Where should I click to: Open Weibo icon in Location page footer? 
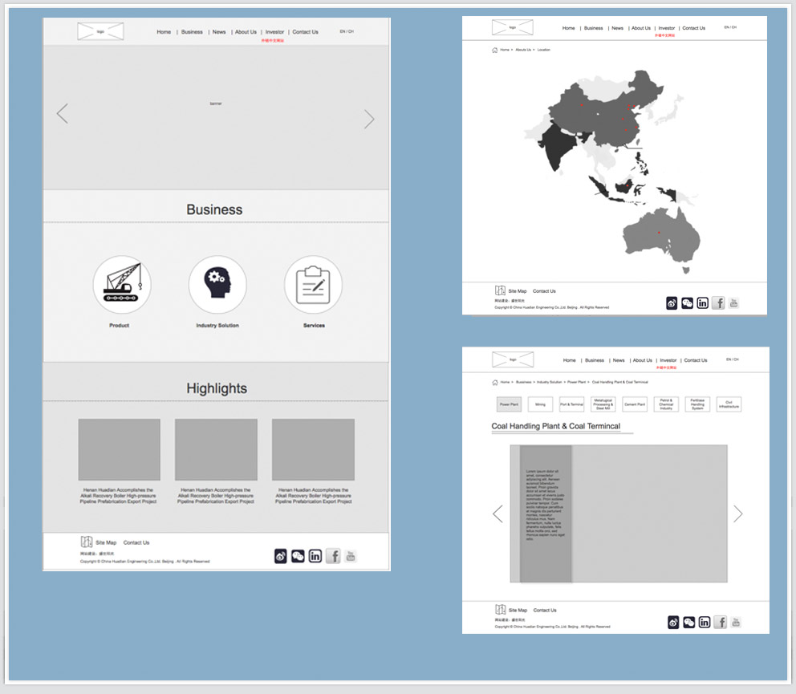672,303
